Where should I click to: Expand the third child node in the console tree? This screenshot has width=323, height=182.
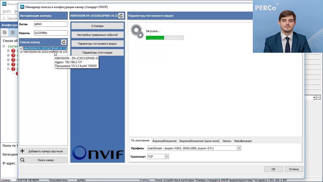8,60
